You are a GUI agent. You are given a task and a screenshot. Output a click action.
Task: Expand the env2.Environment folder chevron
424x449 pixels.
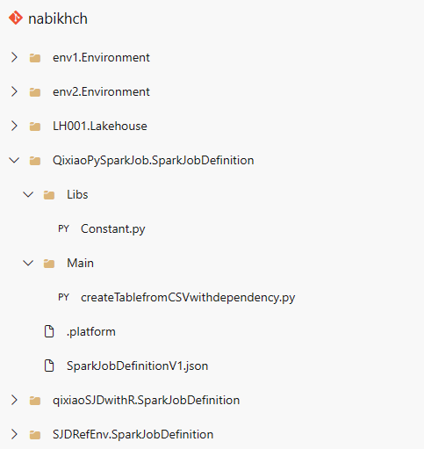[14, 91]
